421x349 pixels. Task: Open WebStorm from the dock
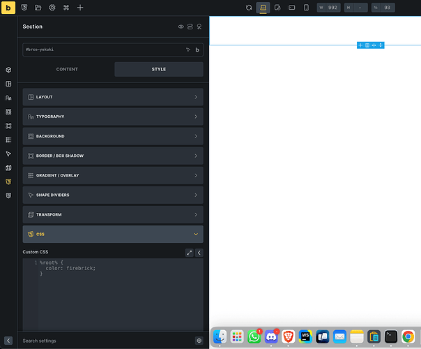coord(305,336)
